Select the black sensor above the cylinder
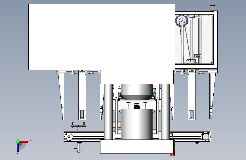 (137, 106)
